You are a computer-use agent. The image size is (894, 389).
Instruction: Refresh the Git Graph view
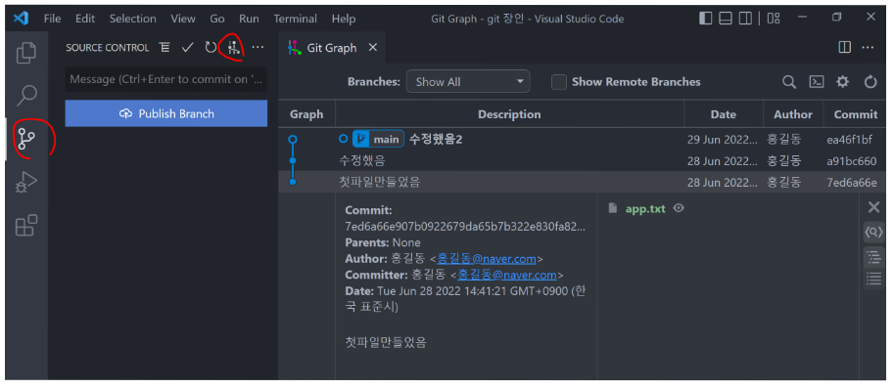tap(870, 82)
